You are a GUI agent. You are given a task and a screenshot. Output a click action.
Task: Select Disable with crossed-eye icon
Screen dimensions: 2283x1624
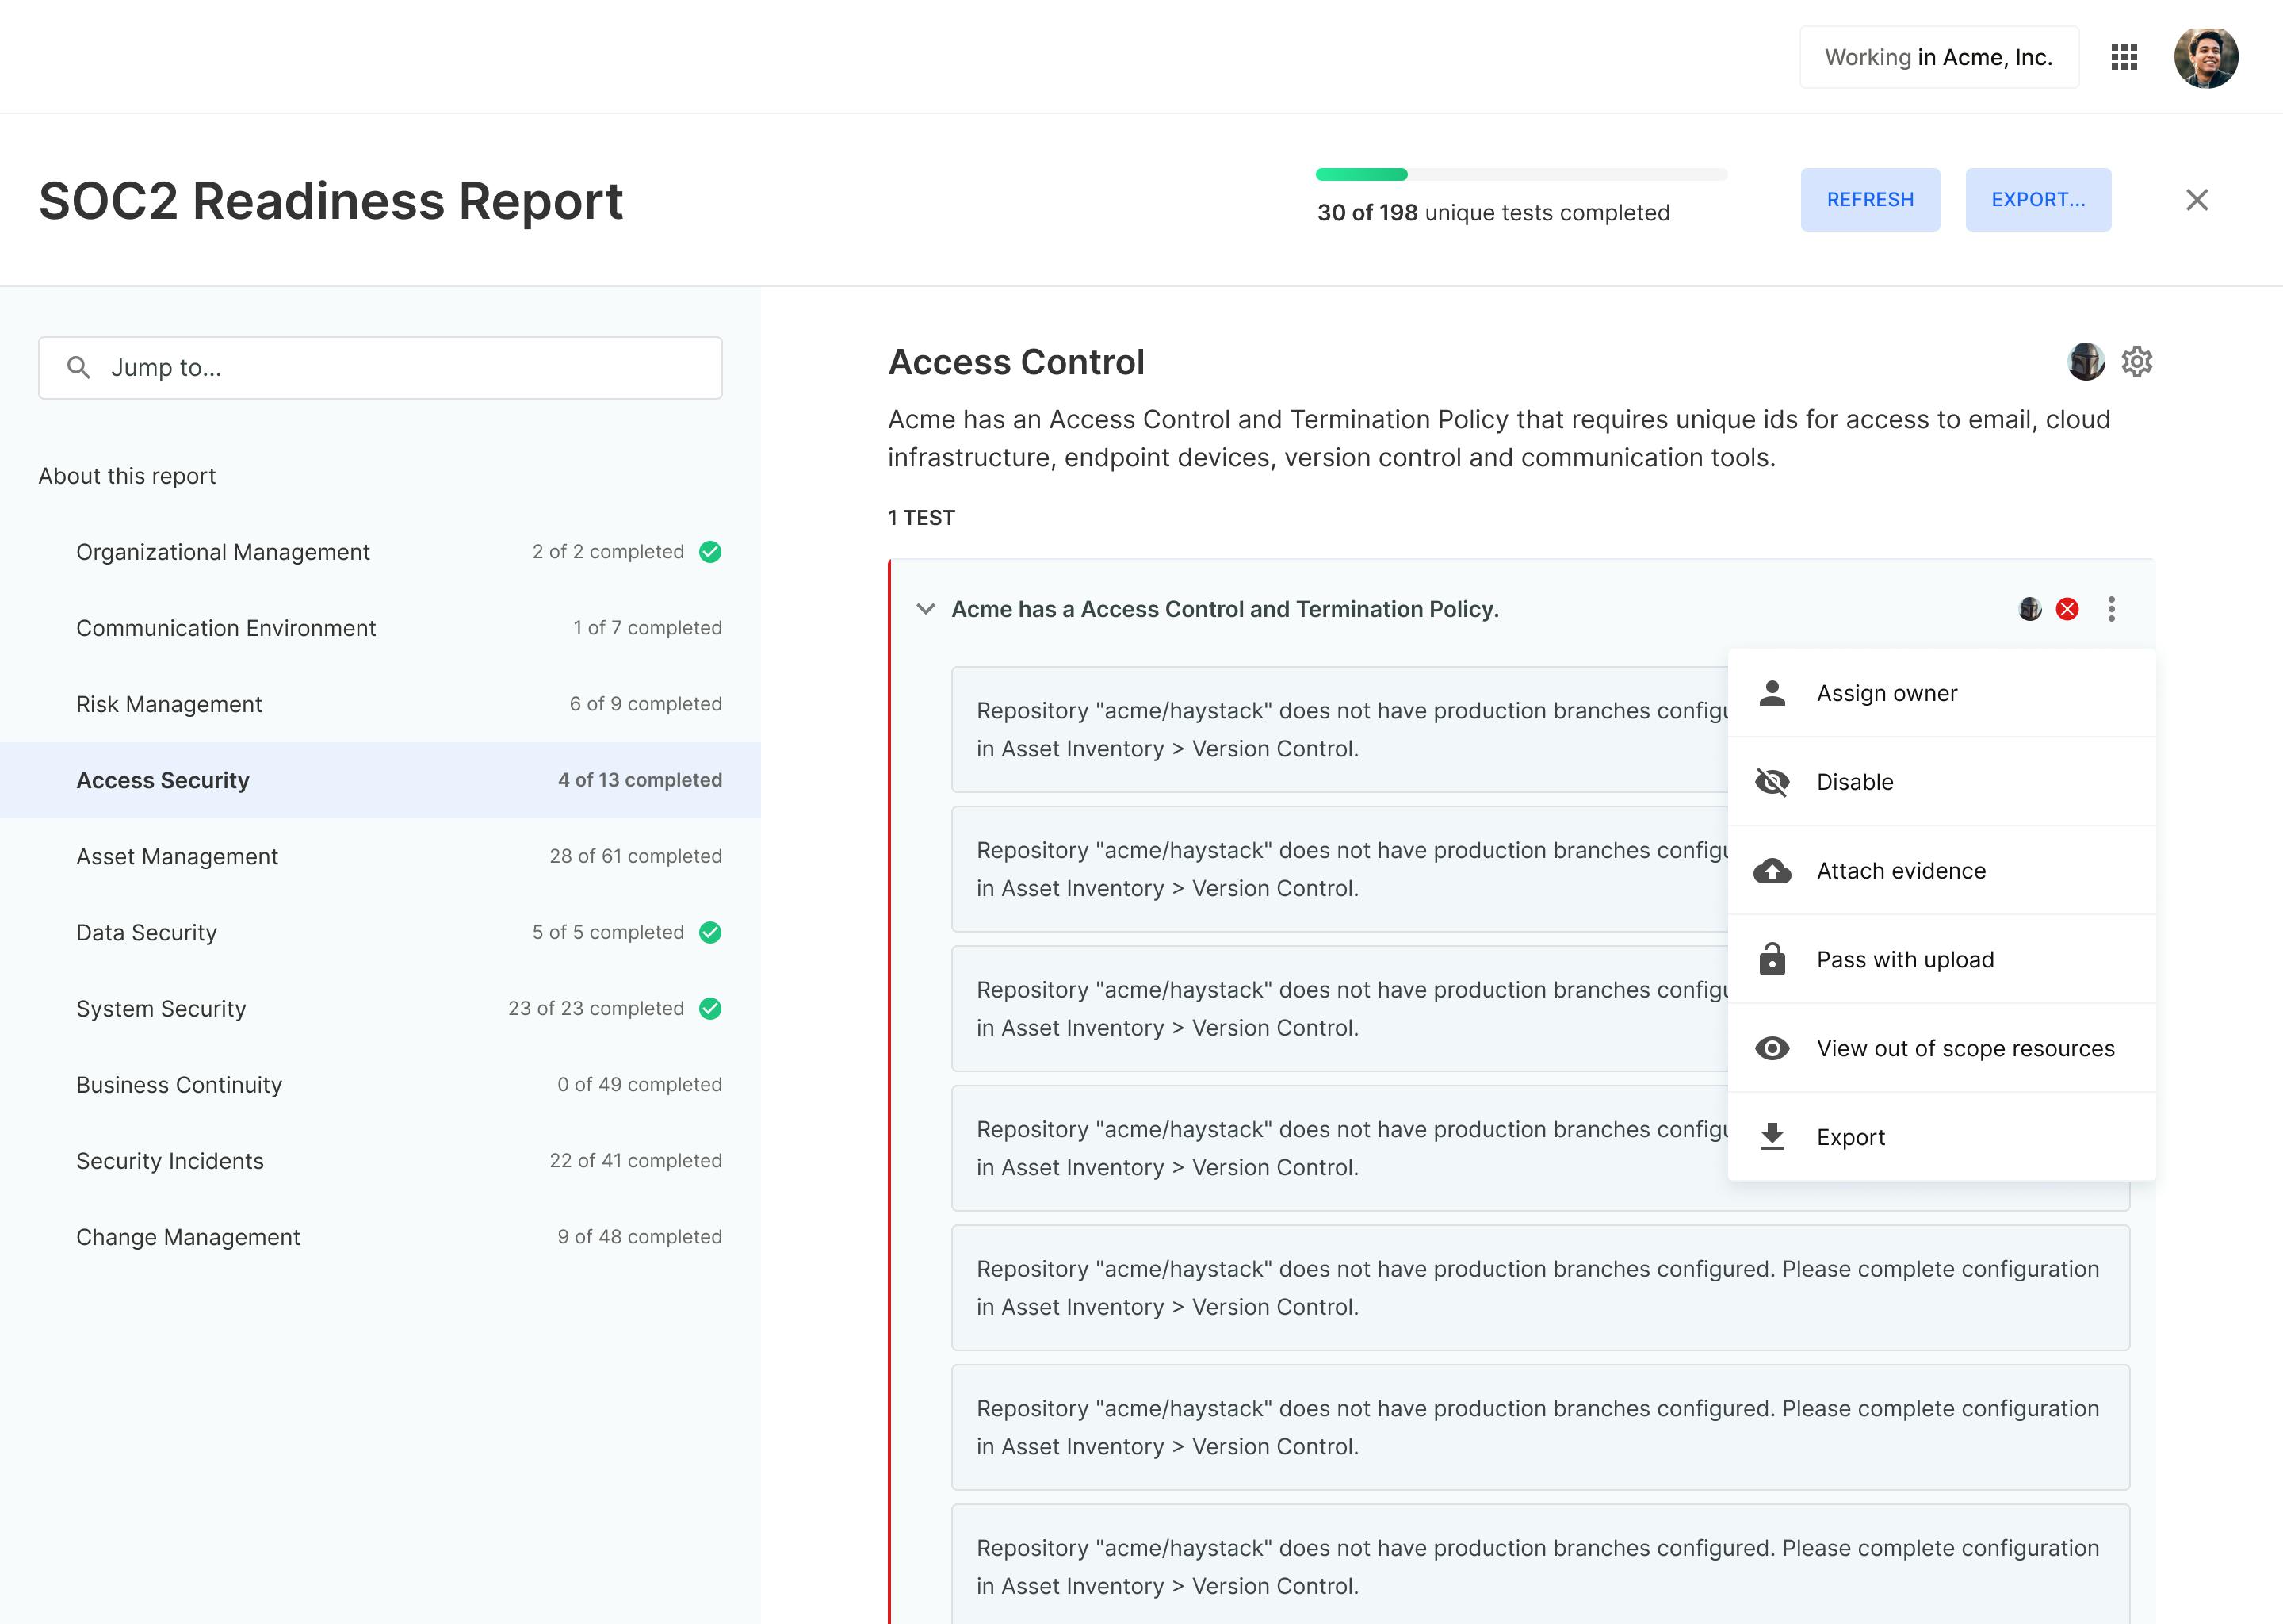[1854, 782]
